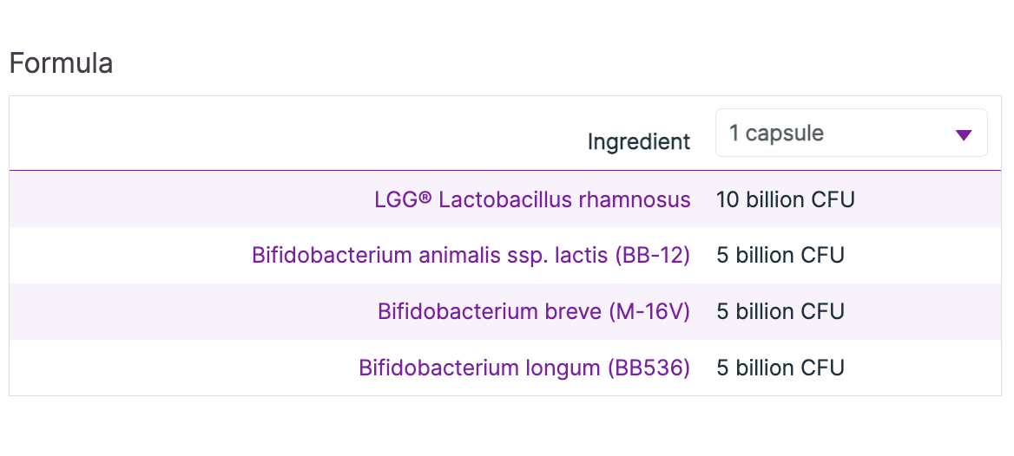Click the "(BB536)" strain code text
Viewport: 1014px width, 456px height.
coord(648,368)
